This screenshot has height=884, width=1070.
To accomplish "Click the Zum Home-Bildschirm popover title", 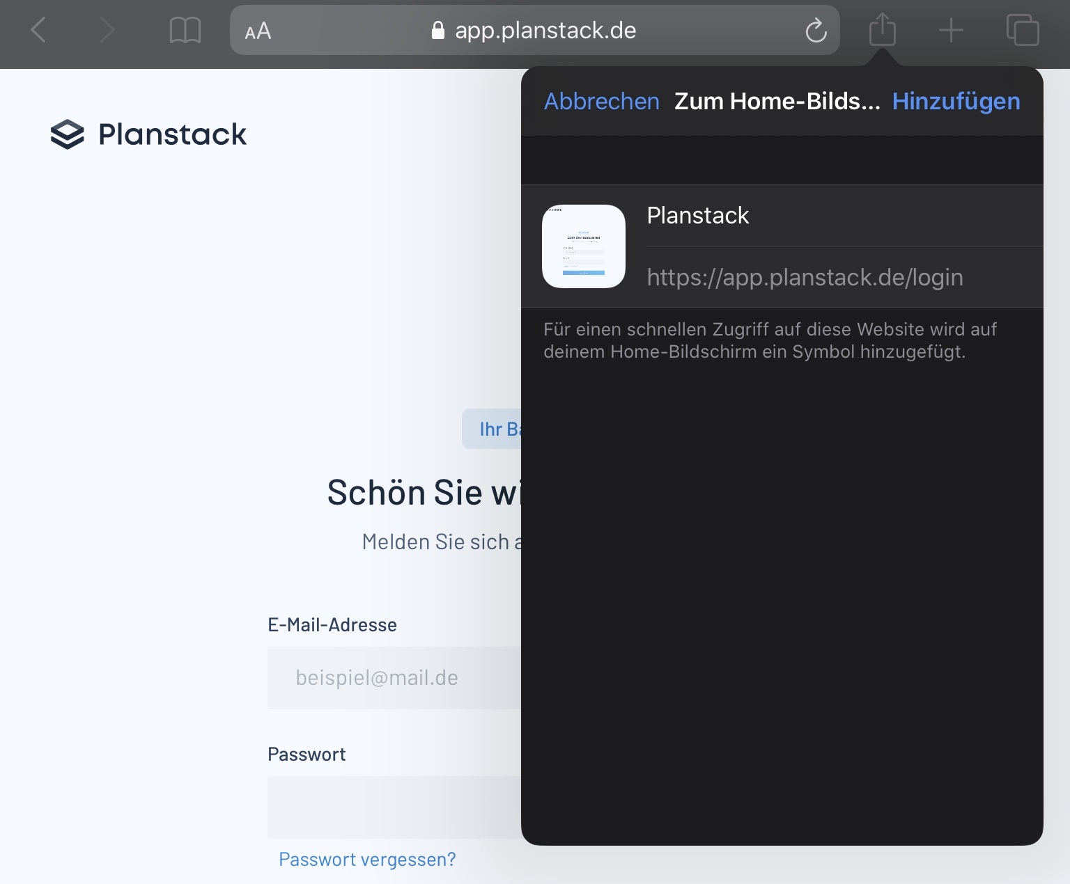I will (777, 102).
